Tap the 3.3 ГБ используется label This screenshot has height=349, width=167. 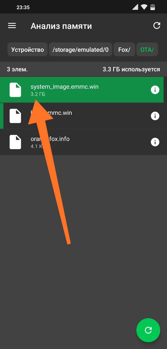[131, 69]
